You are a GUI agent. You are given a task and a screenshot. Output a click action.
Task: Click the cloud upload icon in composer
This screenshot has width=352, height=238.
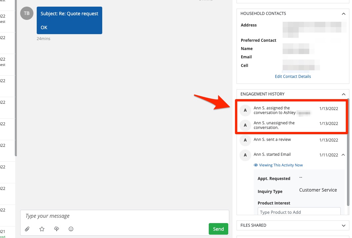[57, 229]
